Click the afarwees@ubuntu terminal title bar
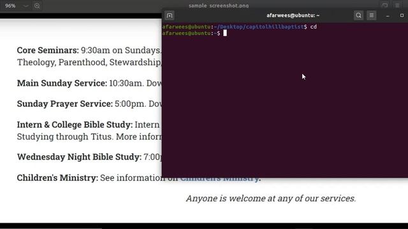Image resolution: width=408 pixels, height=229 pixels. tap(293, 15)
